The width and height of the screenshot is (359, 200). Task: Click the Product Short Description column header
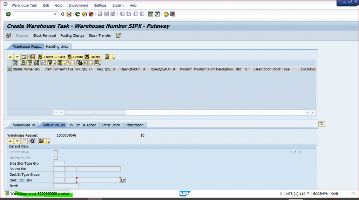214,69
